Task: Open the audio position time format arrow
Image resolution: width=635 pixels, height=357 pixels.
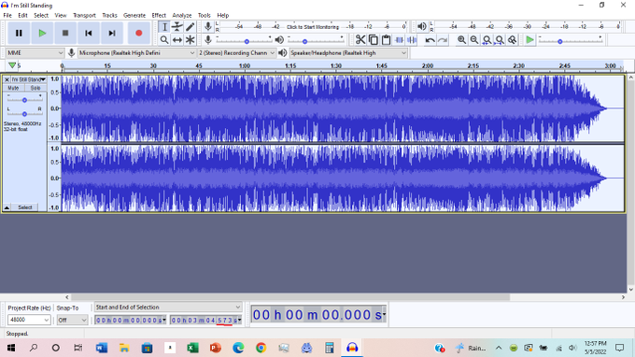Action: click(x=384, y=314)
